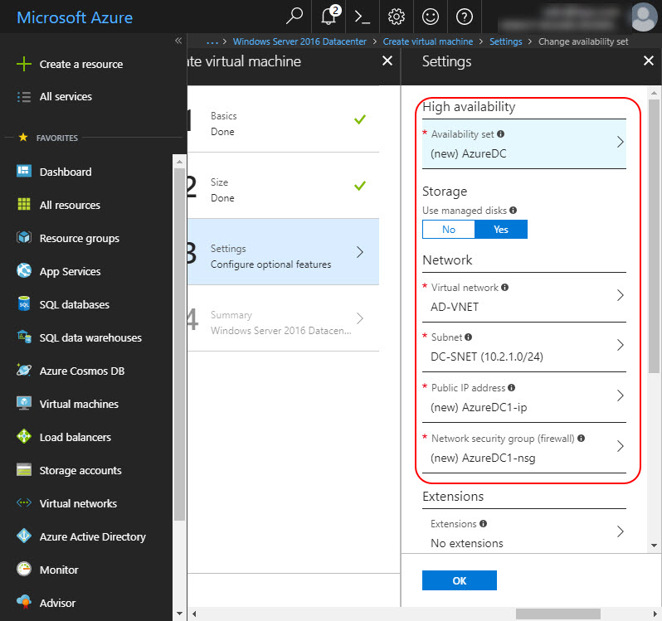Screen dimensions: 662x621
Task: Open Virtual machines in sidebar
Action: (x=79, y=404)
